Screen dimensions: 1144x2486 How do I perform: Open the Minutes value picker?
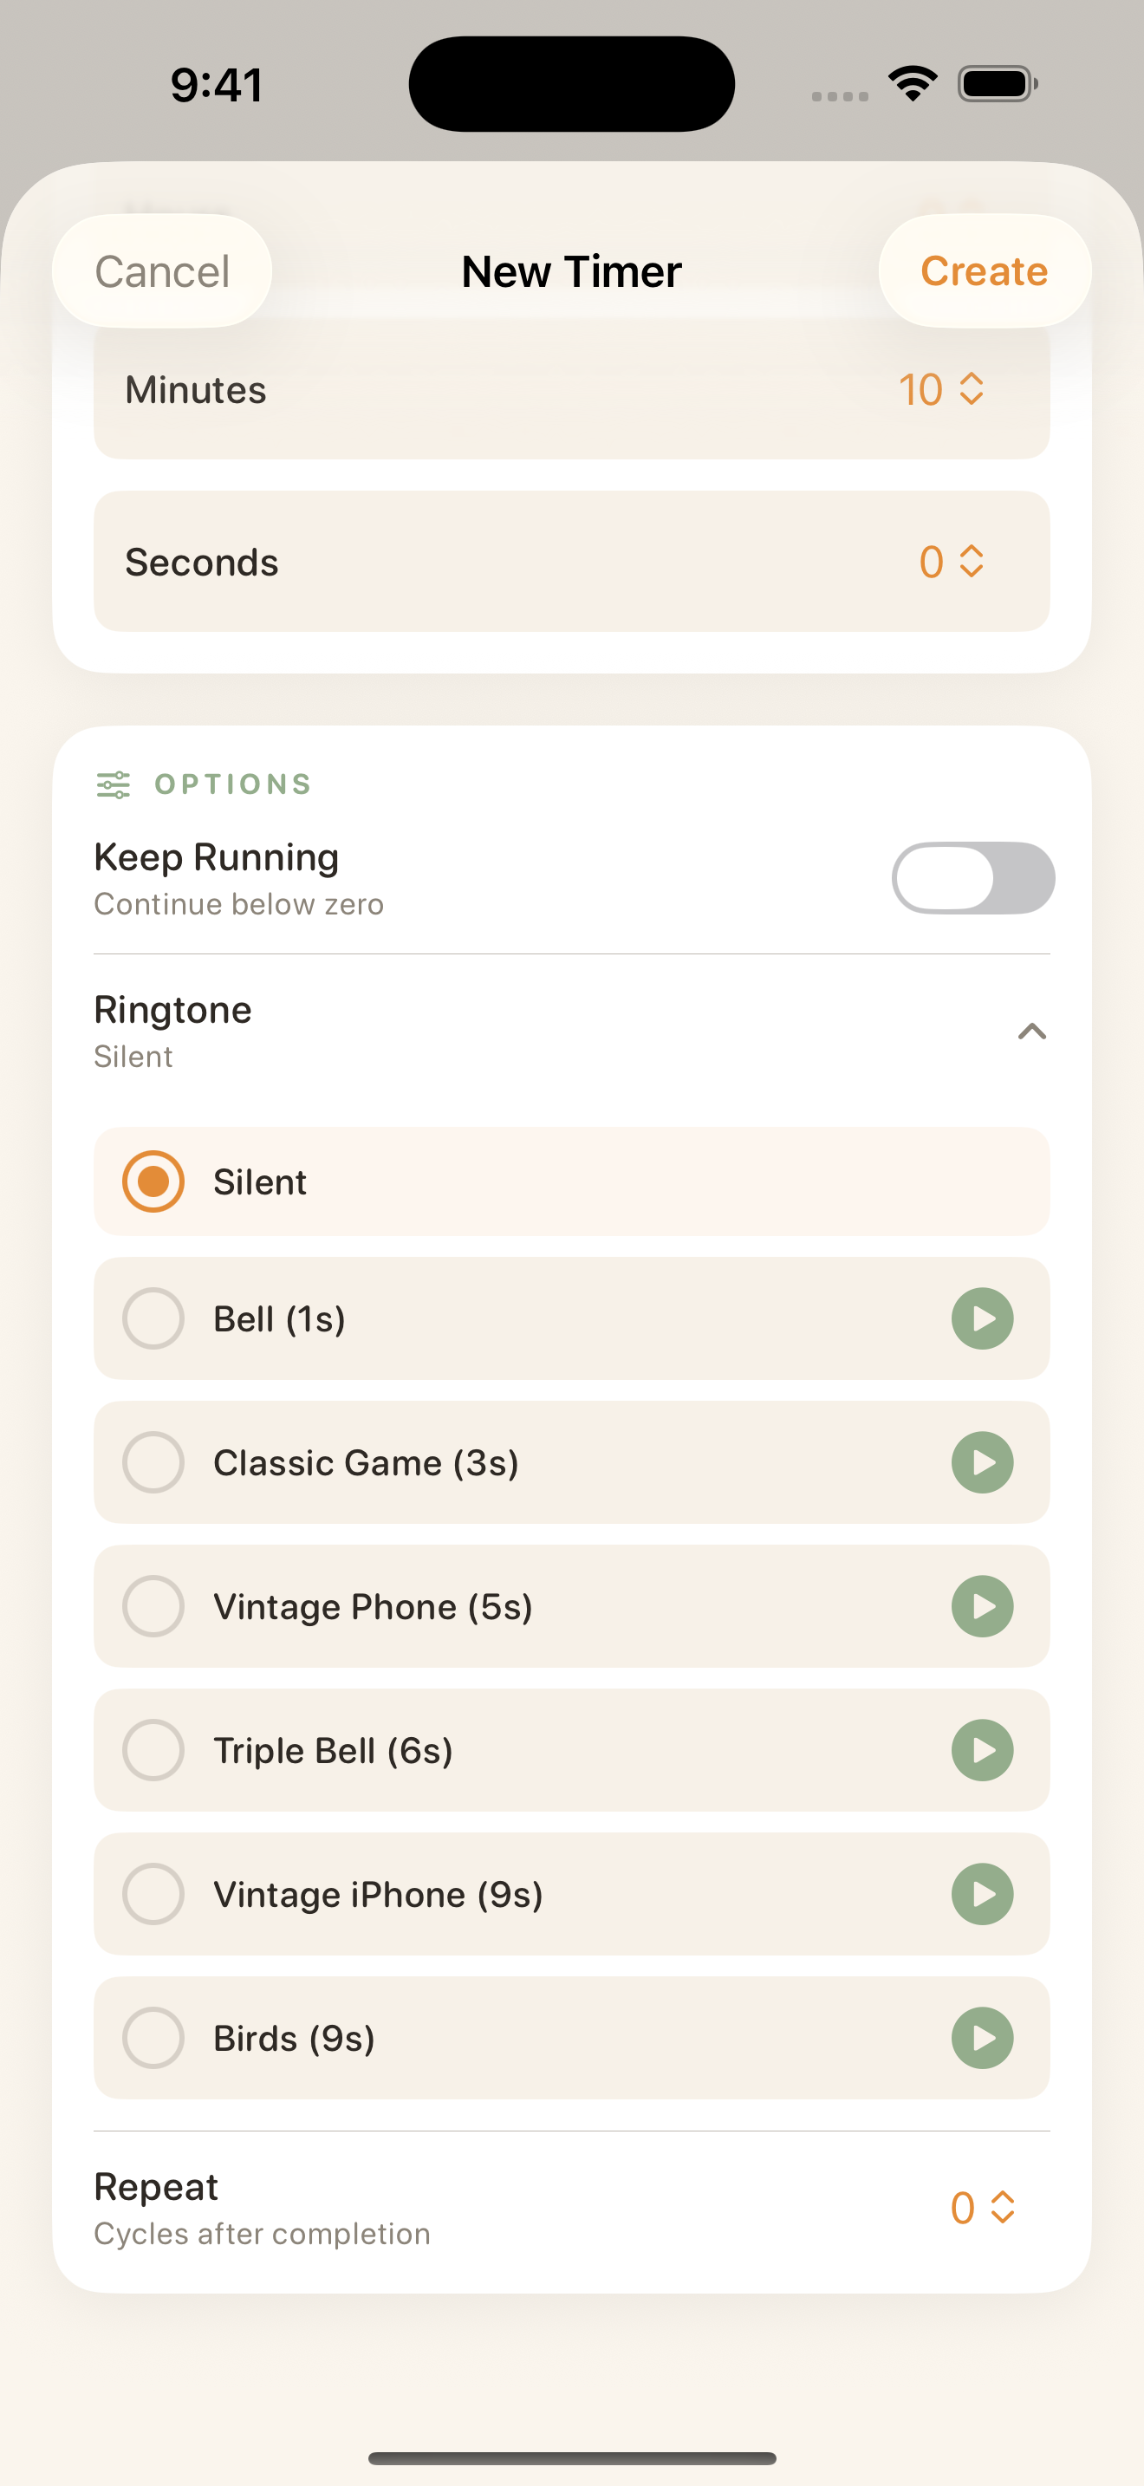coord(941,390)
